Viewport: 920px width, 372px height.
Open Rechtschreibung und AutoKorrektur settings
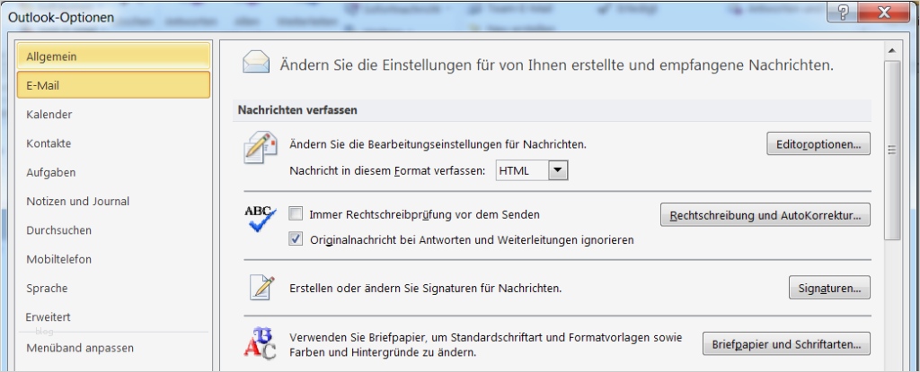click(x=765, y=215)
